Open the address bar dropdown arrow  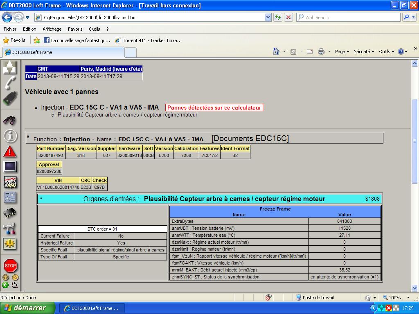pyautogui.click(x=268, y=17)
